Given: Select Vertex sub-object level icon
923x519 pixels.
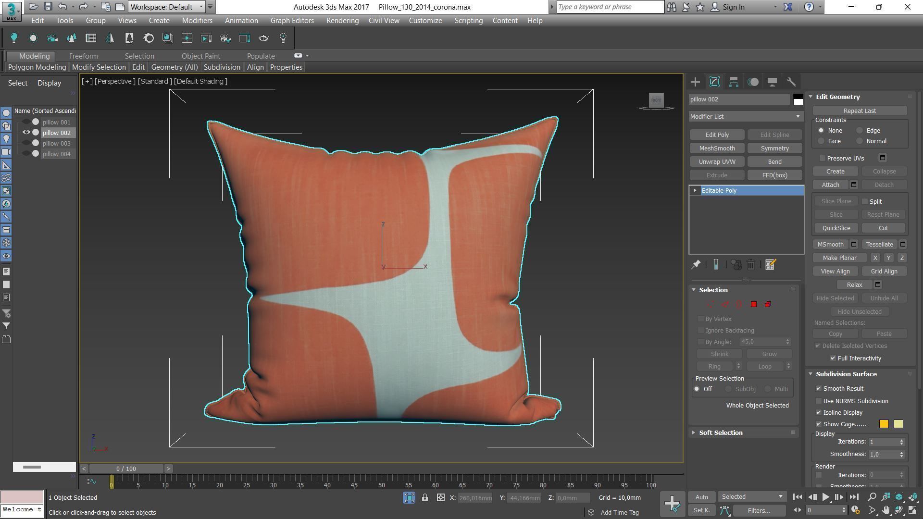Looking at the screenshot, I should [710, 304].
